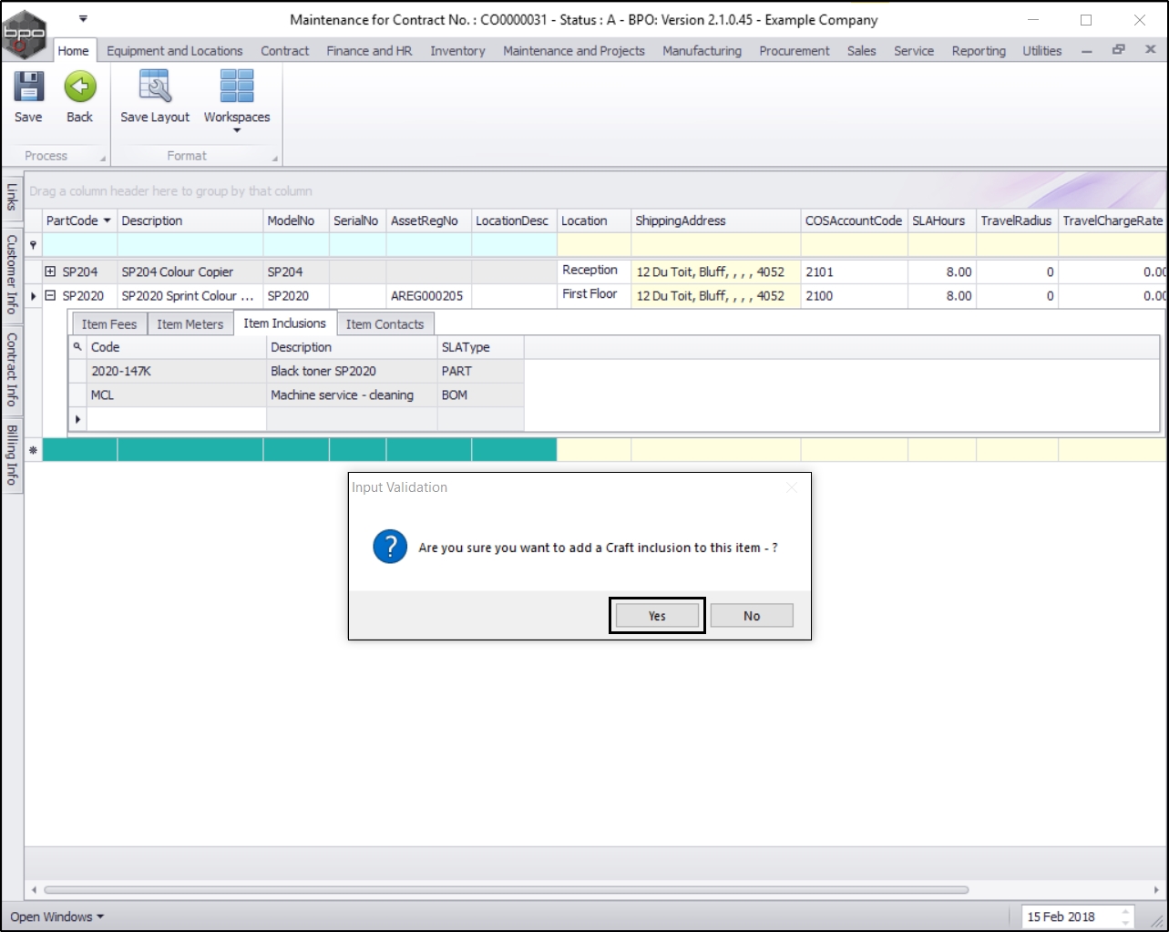Image resolution: width=1169 pixels, height=932 pixels.
Task: Switch to the Item Fees tab
Action: point(109,323)
